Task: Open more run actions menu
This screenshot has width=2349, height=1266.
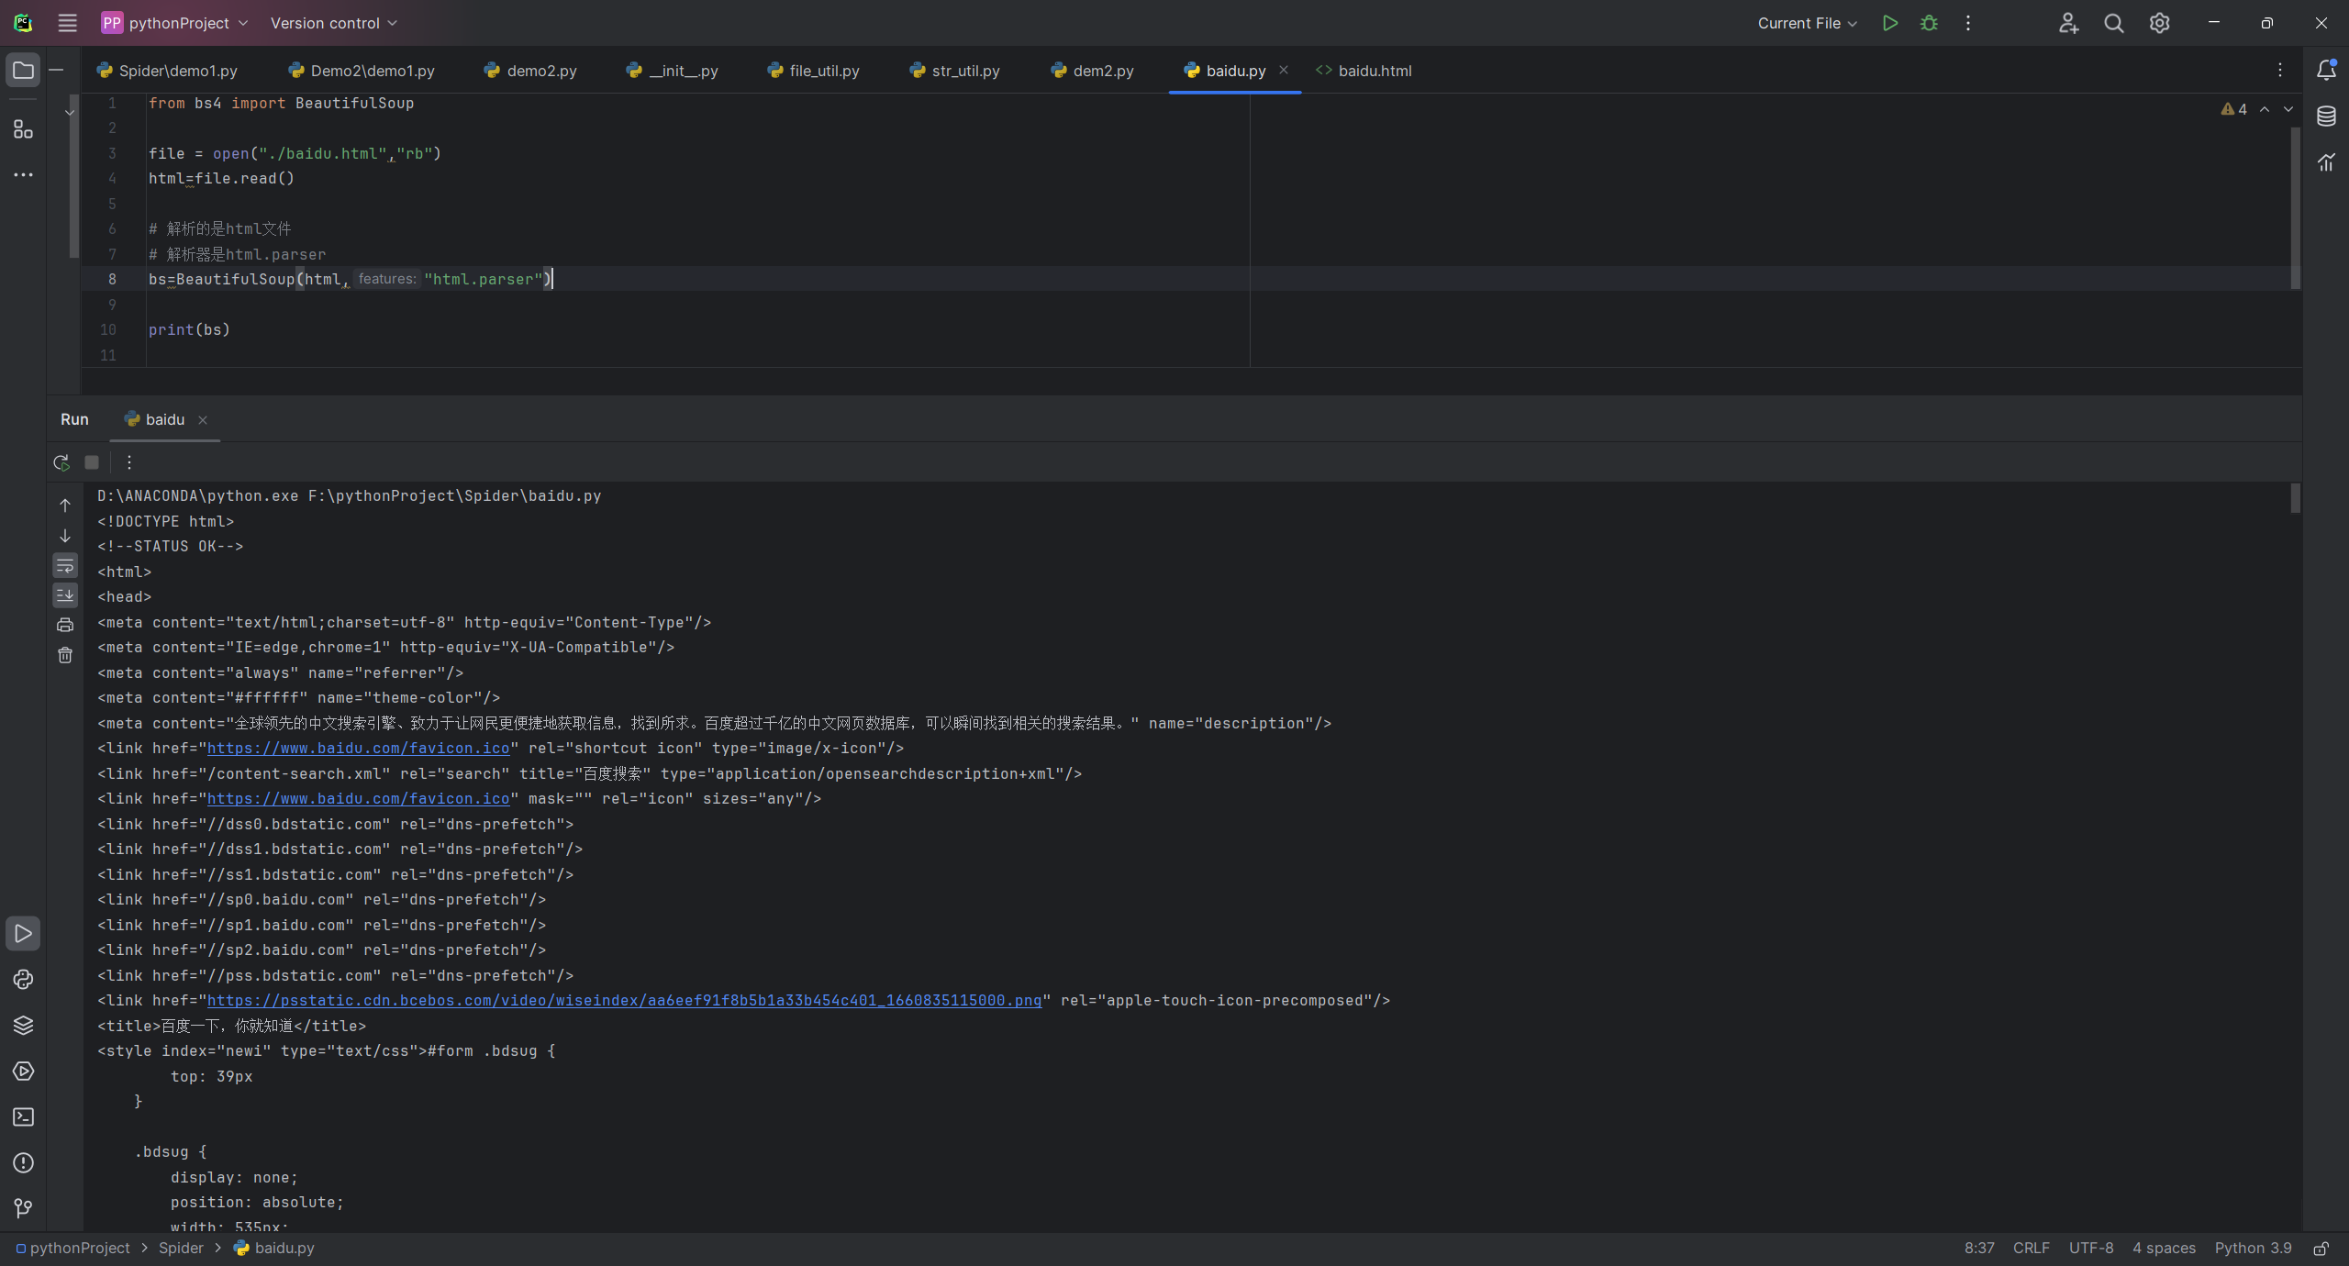Action: coord(1968,23)
